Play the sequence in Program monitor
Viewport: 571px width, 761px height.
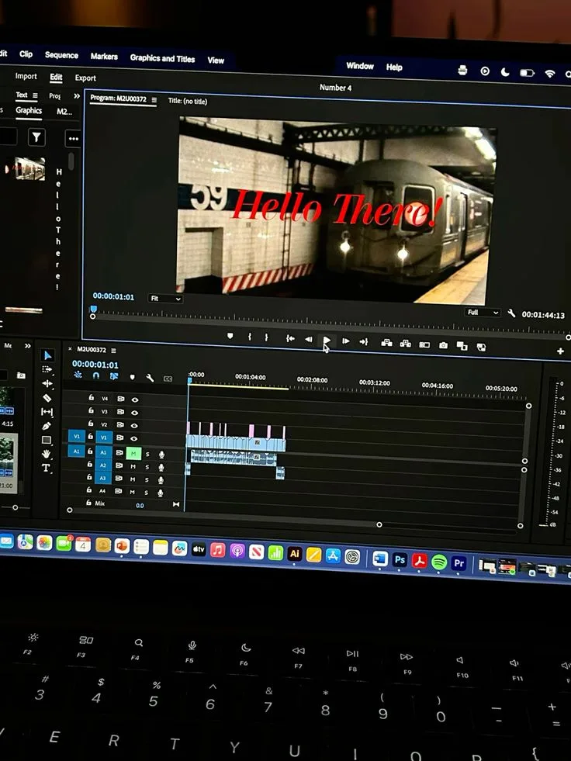[x=327, y=341]
